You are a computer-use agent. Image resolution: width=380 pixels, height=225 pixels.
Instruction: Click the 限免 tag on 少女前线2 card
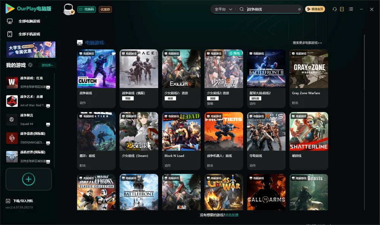point(235,53)
